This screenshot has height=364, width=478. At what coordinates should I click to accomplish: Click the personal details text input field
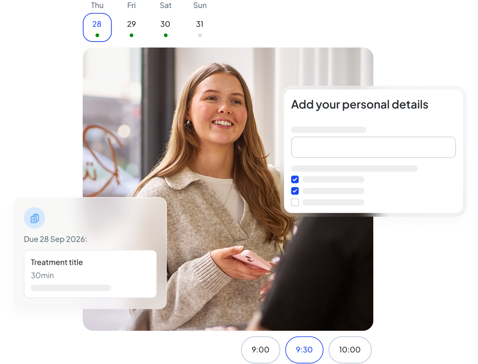(373, 147)
